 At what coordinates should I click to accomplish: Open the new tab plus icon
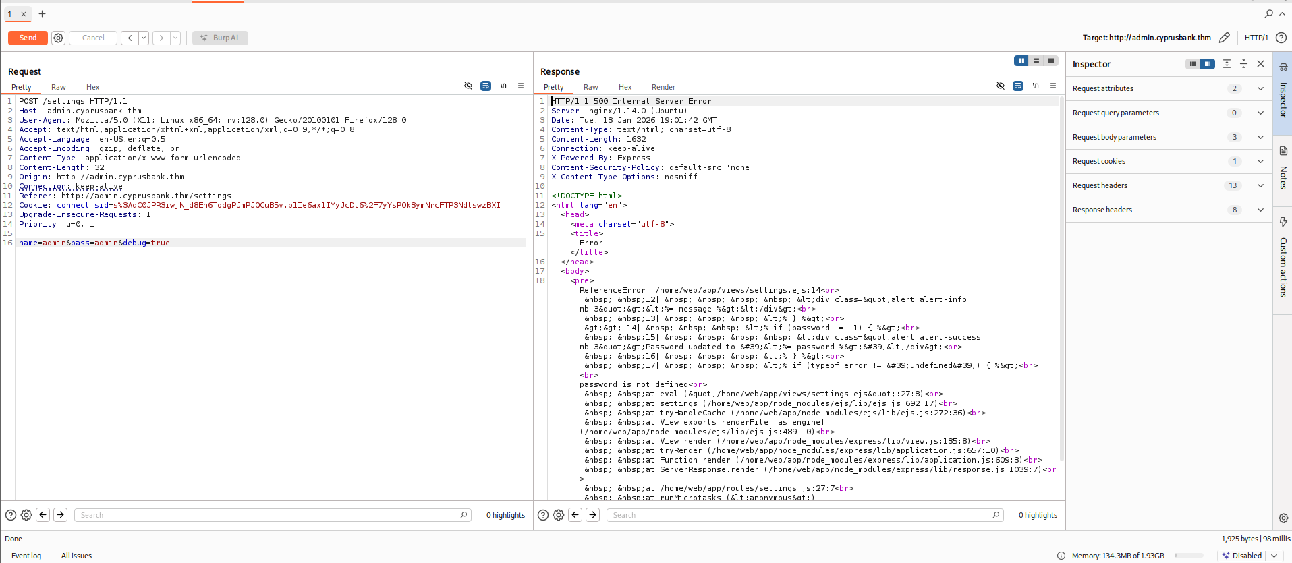(42, 13)
